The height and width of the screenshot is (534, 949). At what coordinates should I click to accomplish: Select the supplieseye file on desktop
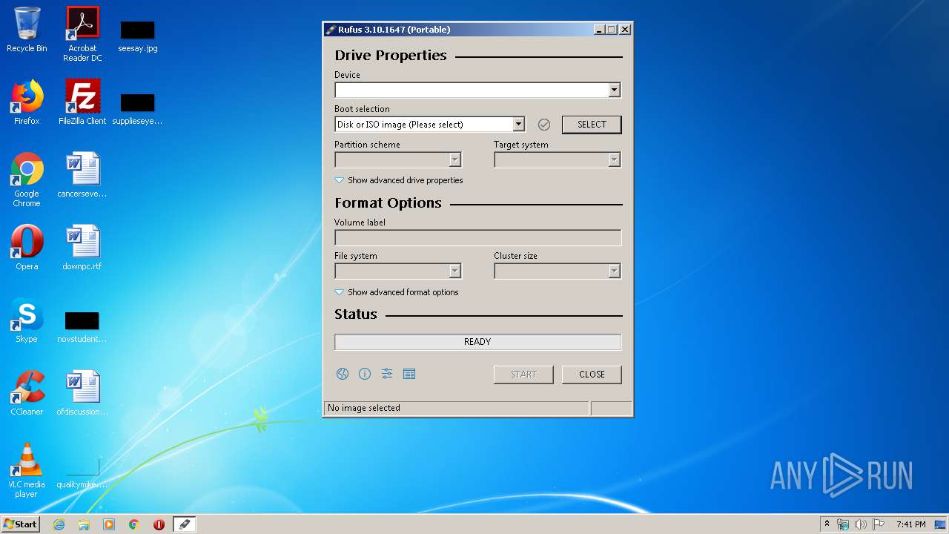coord(138,108)
